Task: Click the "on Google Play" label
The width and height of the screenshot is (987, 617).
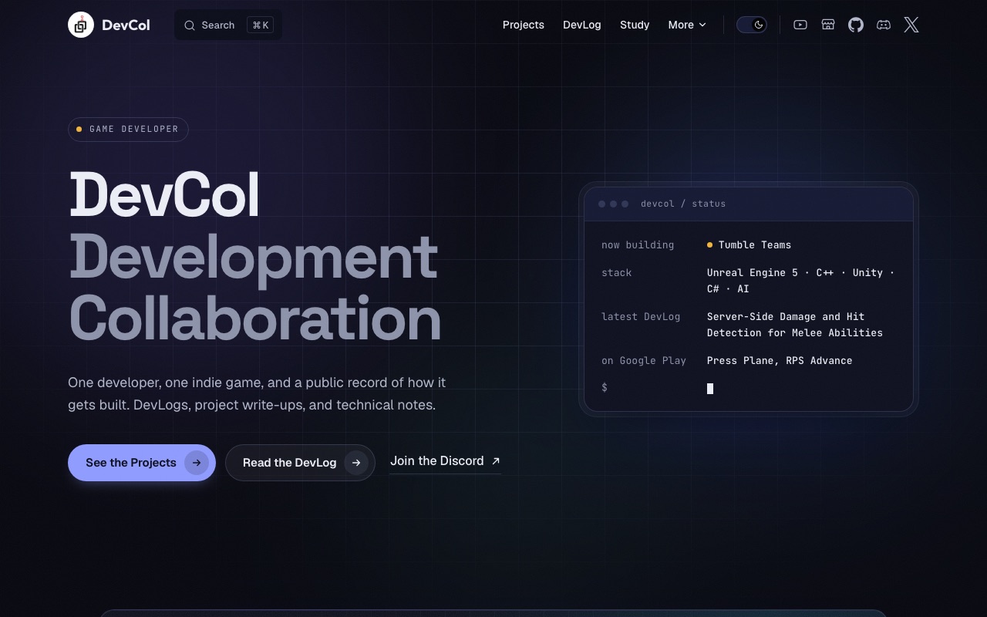Action: (x=644, y=361)
